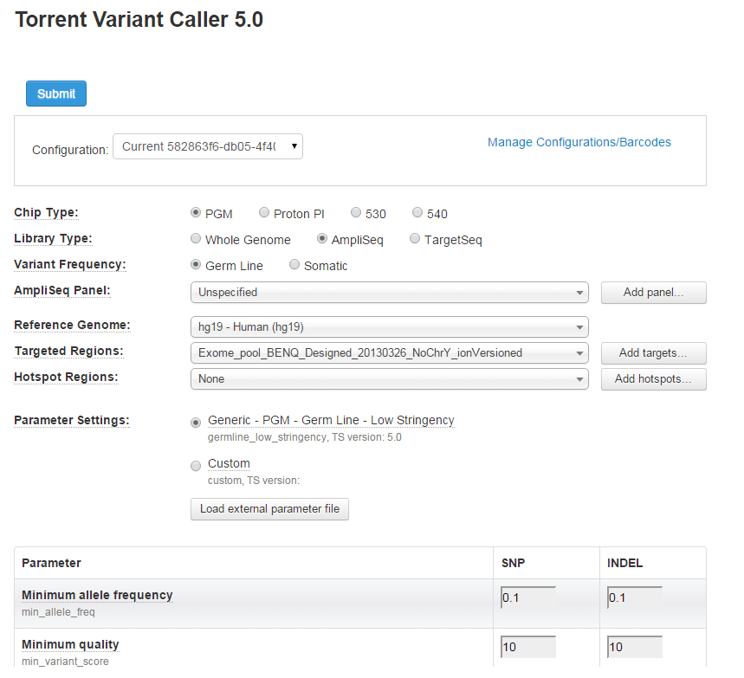
Task: Open Manage Configurations/Barcodes link
Action: tap(579, 142)
